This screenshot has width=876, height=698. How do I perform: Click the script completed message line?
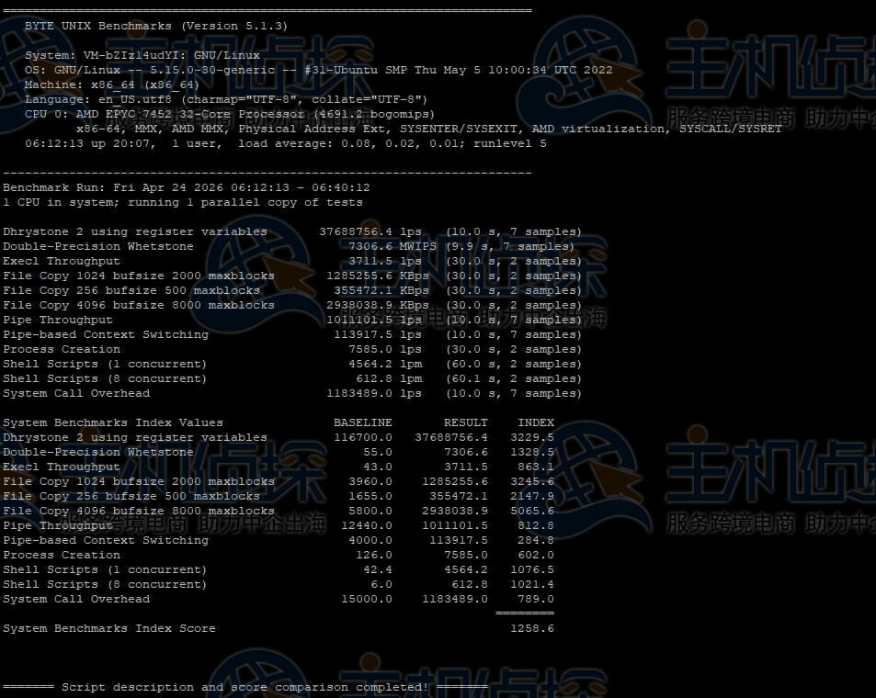coord(245,687)
